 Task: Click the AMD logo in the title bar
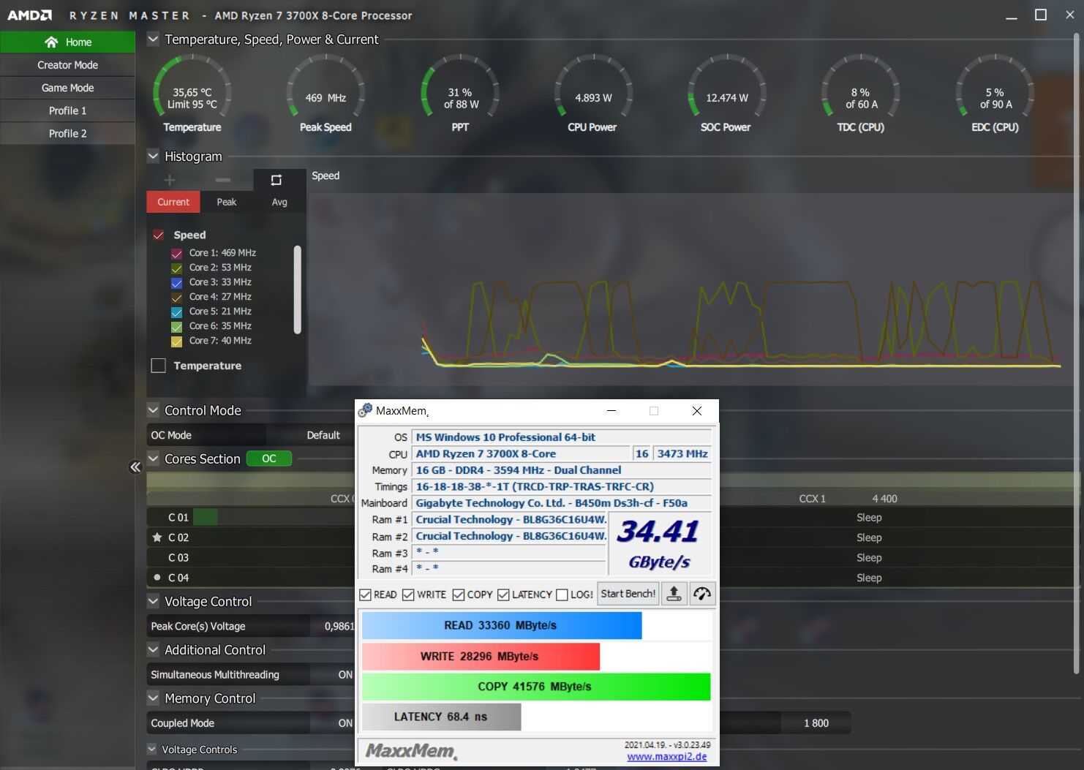point(29,15)
